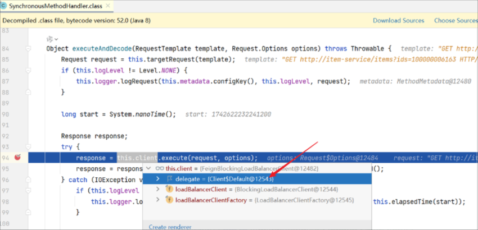Click the field icon beside loadBalancerClientFactory
The image size is (478, 230).
pyautogui.click(x=169, y=200)
